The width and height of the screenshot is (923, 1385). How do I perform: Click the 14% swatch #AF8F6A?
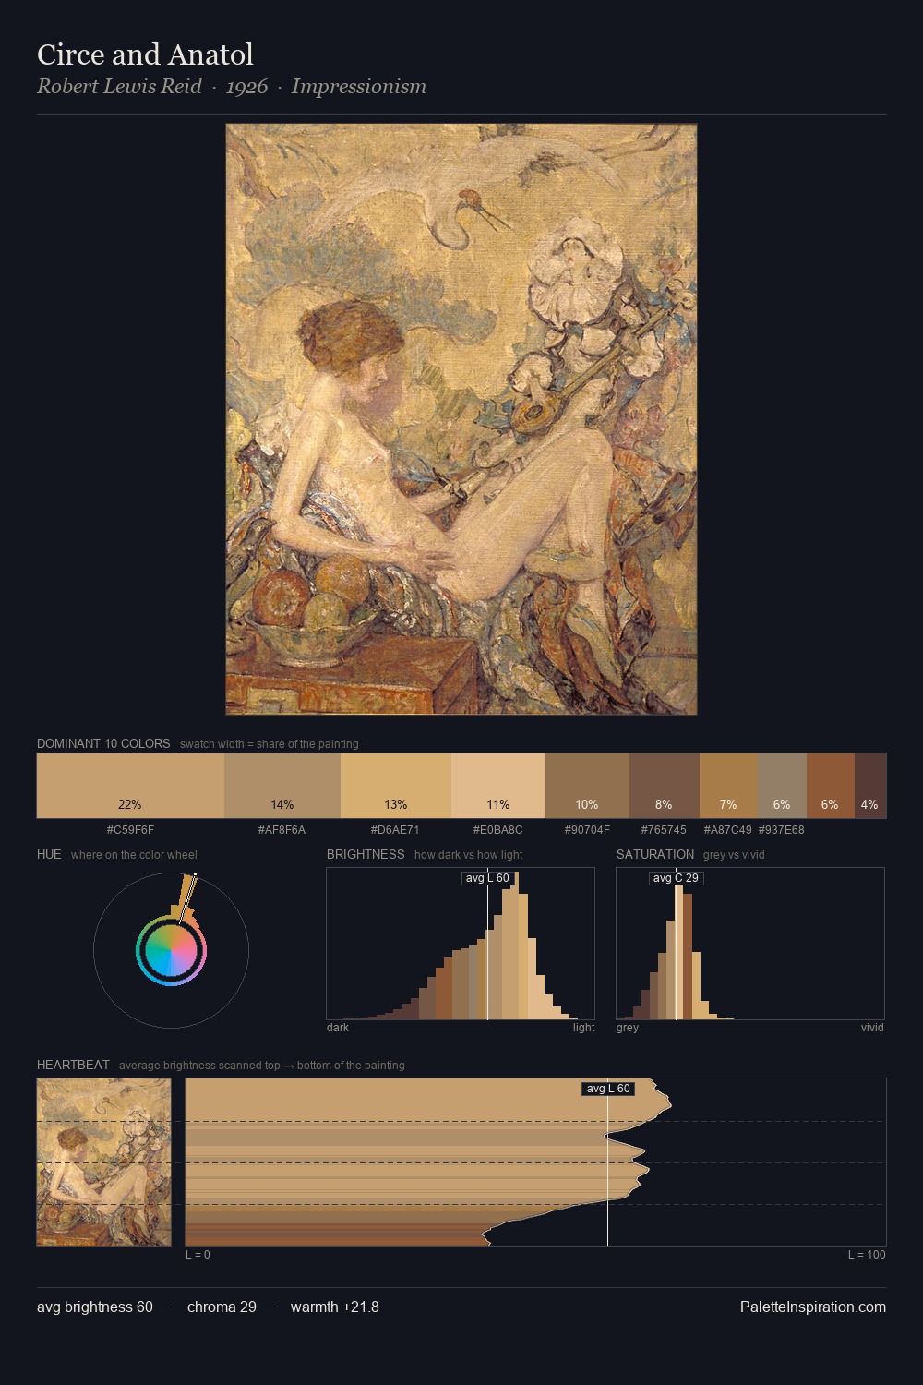[x=282, y=786]
